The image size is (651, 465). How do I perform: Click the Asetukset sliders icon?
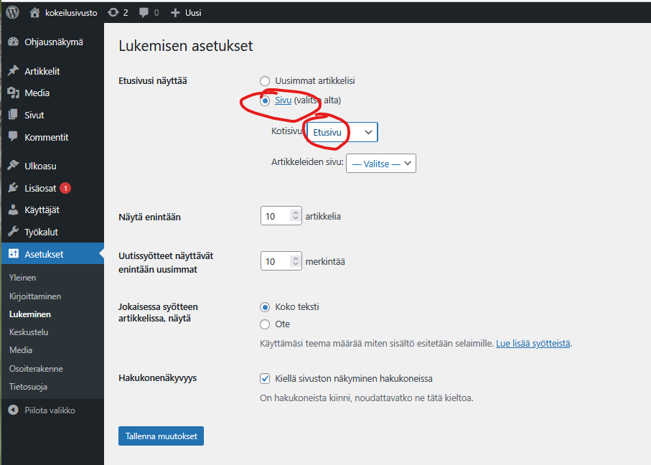14,254
